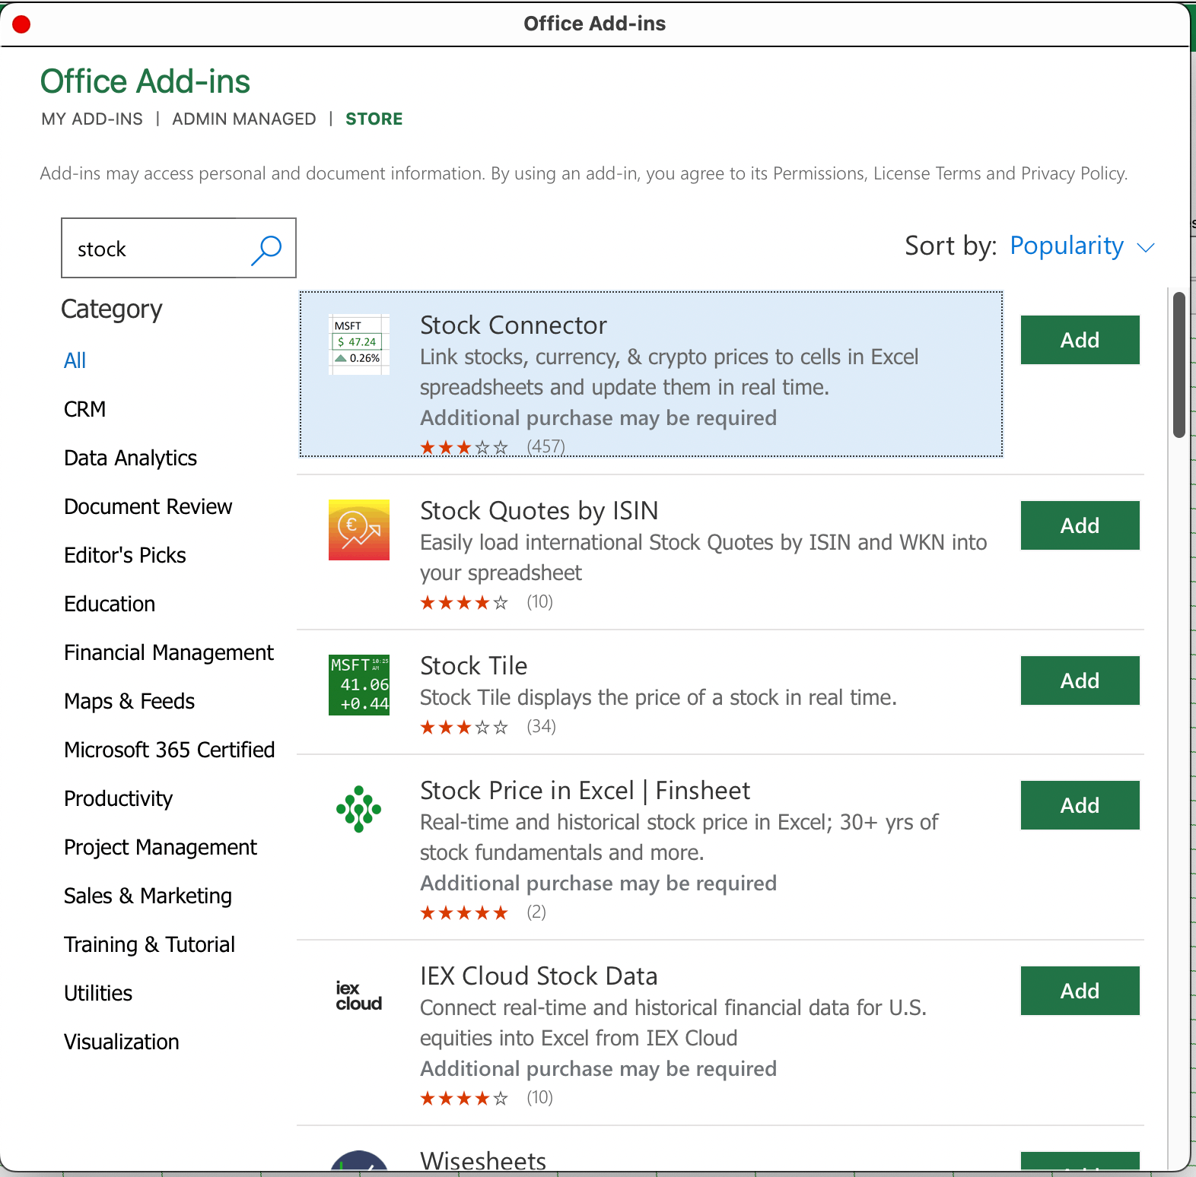Open Stock Price in Excel Finsheet title
Viewport: 1196px width, 1177px height.
point(585,791)
